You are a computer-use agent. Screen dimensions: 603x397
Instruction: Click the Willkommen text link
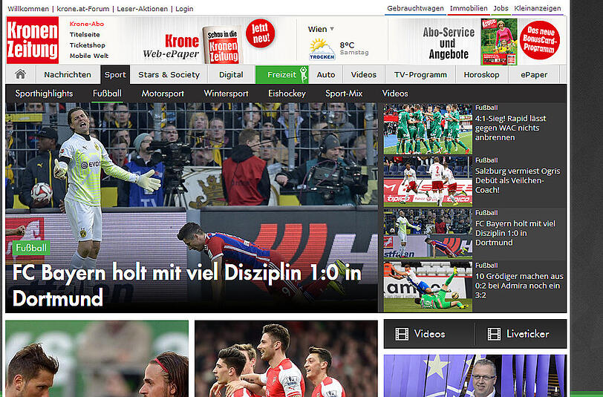coord(28,8)
